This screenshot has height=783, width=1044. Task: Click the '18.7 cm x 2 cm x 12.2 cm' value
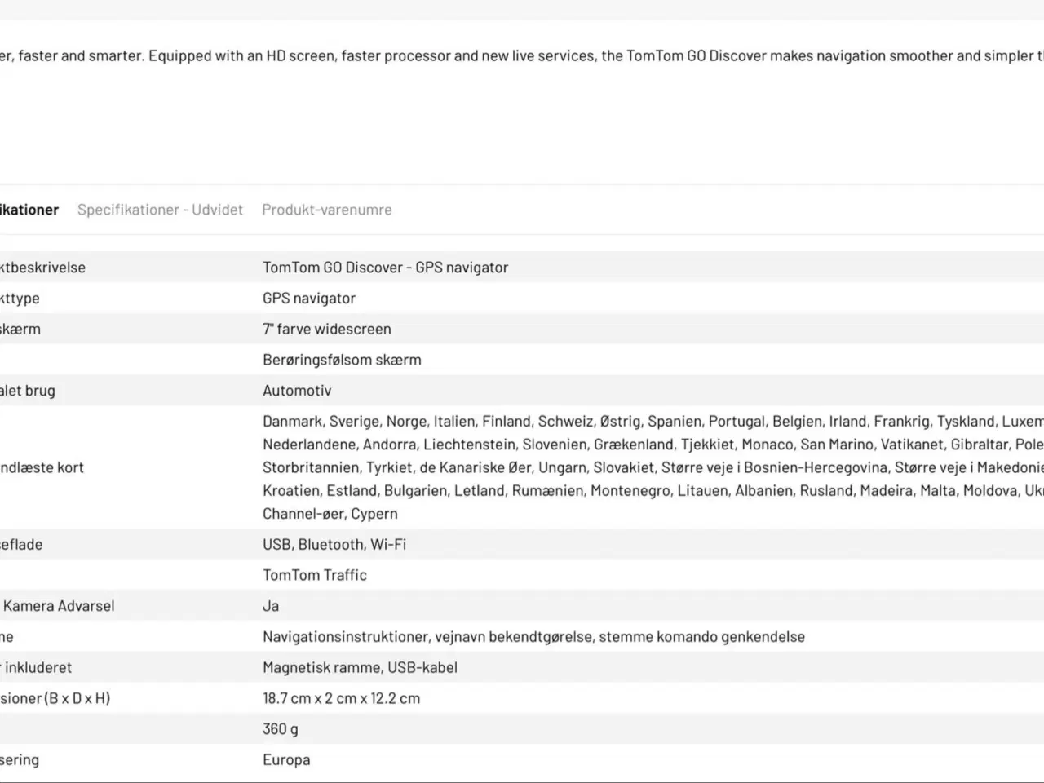click(341, 698)
